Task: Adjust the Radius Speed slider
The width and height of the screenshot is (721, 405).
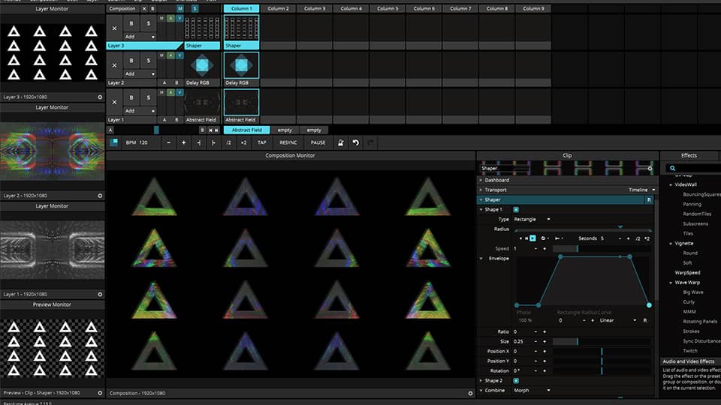Action: click(x=602, y=248)
